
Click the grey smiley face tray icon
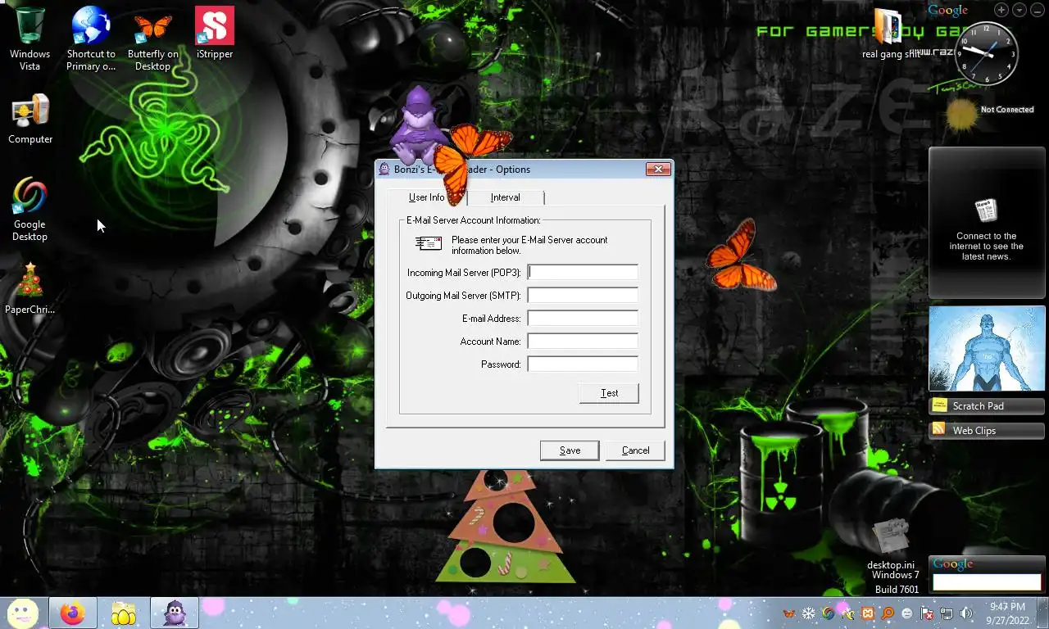point(907,613)
